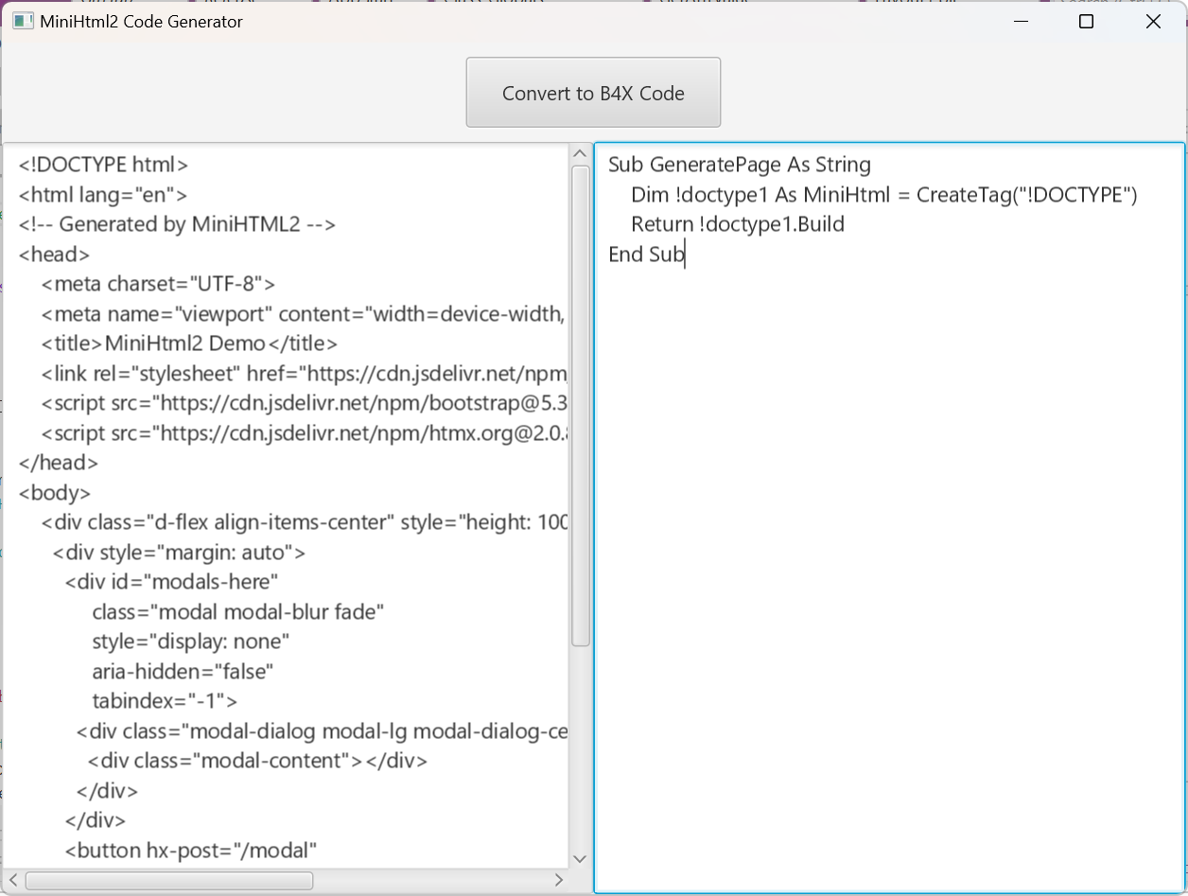Click the button hx-post="/modal" line
Image resolution: width=1188 pixels, height=896 pixels.
tap(191, 851)
